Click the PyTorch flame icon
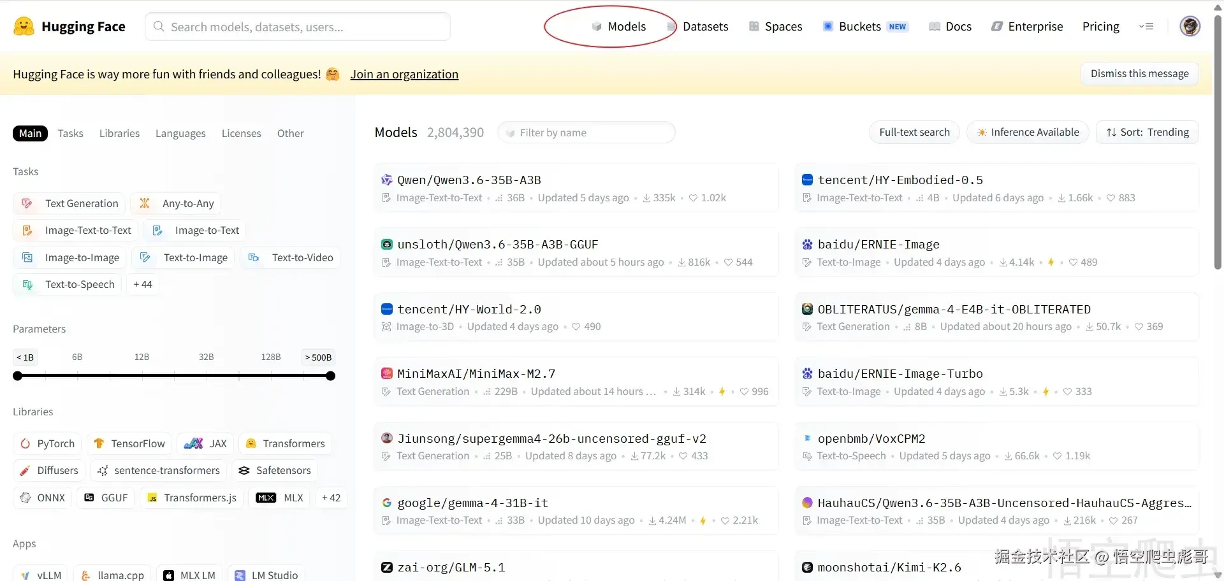Viewport: 1224px width, 581px height. click(25, 443)
